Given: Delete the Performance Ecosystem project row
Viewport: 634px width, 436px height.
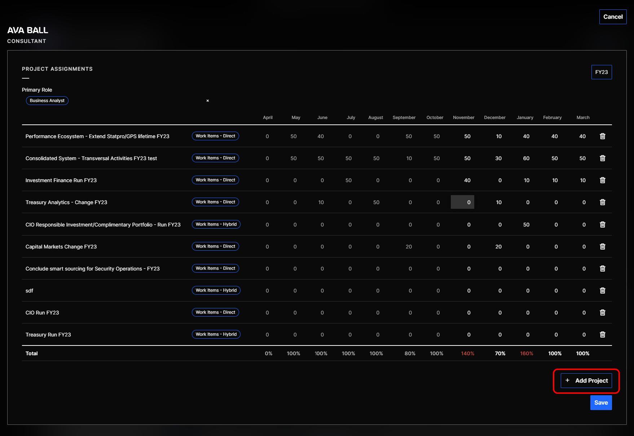Looking at the screenshot, I should pos(602,136).
